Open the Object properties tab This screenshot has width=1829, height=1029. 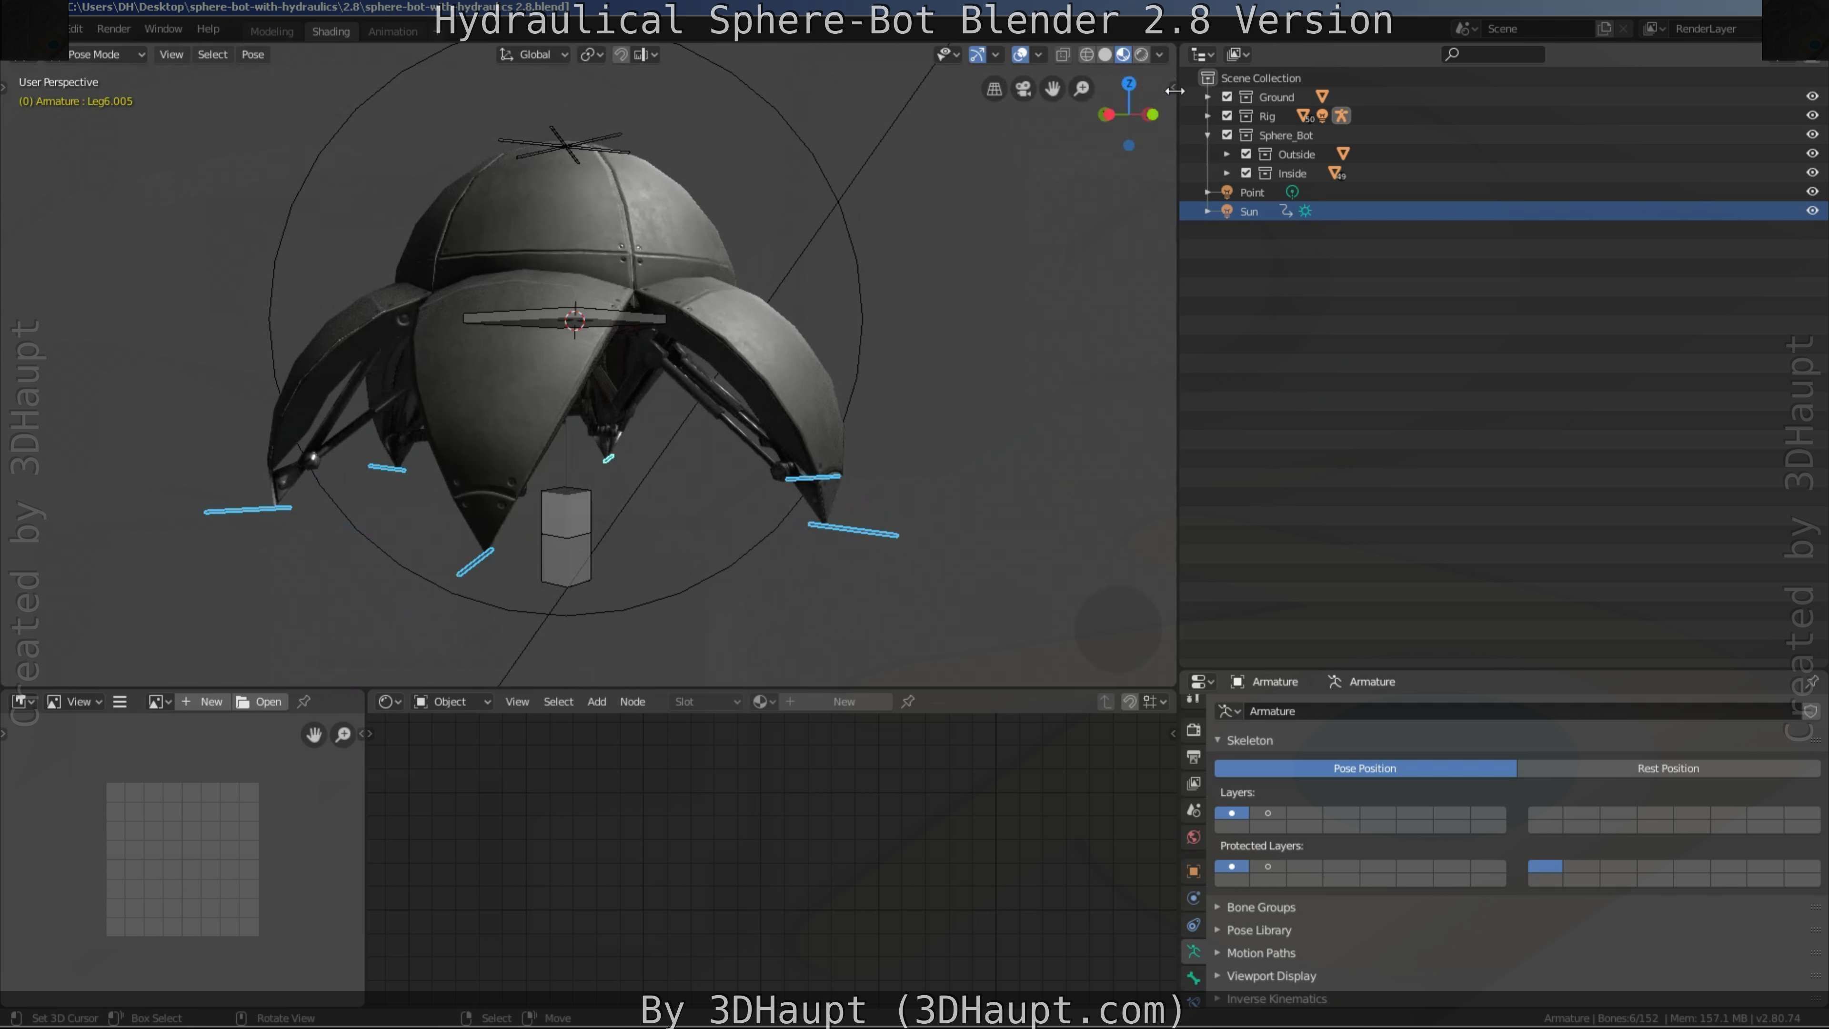coord(1194,871)
